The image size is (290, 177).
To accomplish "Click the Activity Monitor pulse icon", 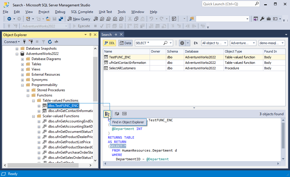I will [x=56, y=42].
